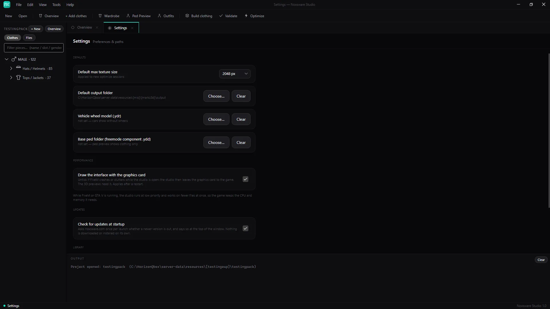
Task: Click the circle icon on Overview tab
Action: coord(73,27)
